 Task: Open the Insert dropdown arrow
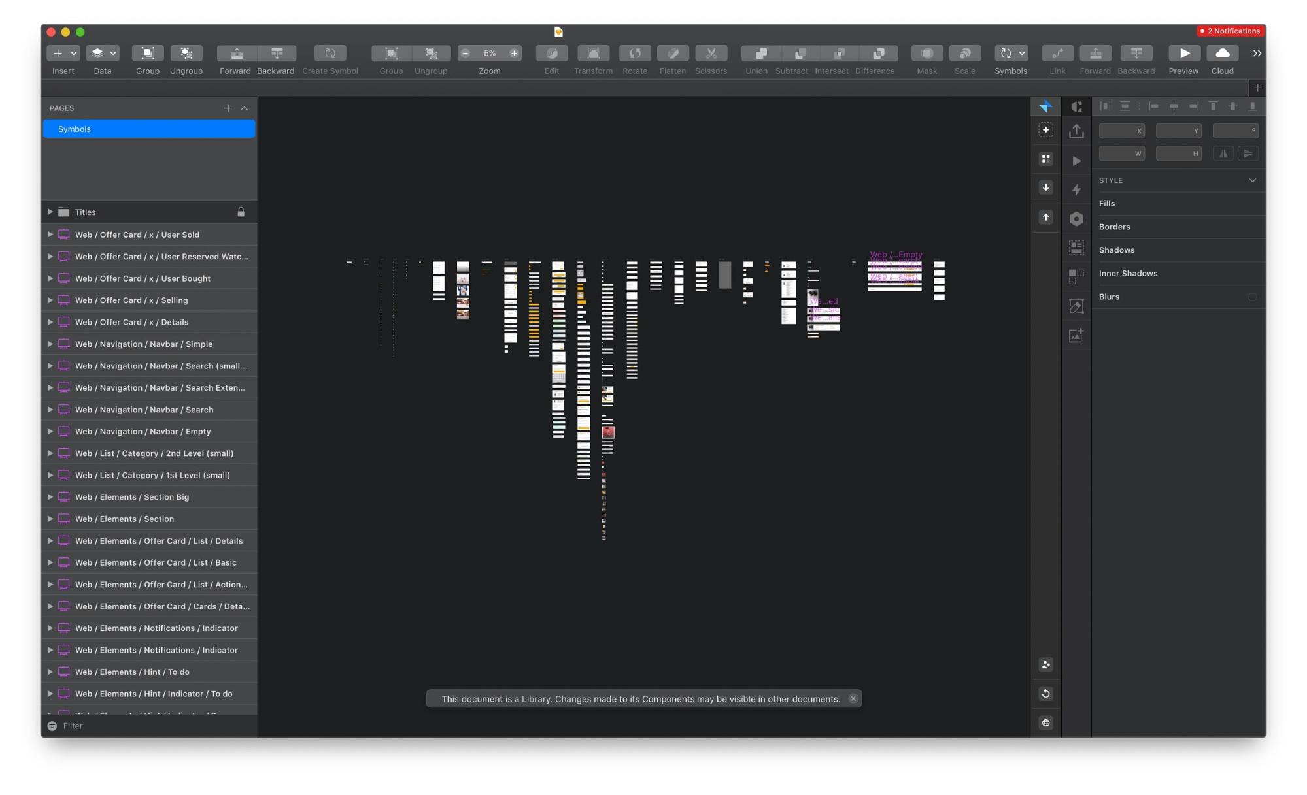(x=74, y=54)
